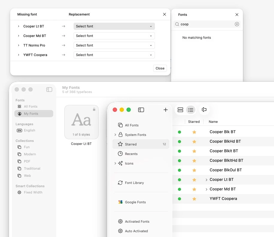
Task: Expand the Cooper Md BT family in list
Action: pyautogui.click(x=206, y=190)
